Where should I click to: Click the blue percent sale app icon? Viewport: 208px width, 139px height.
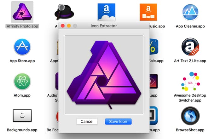point(154,47)
